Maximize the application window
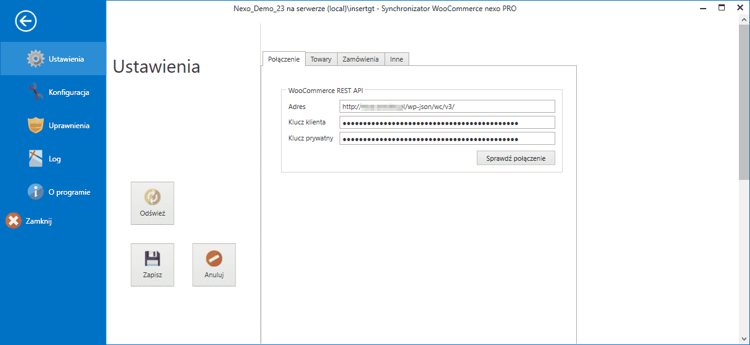This screenshot has height=345, width=750. coord(722,7)
